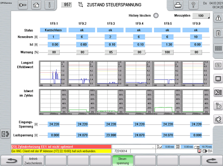Select the Steuerspannung tab
Viewport: 223px width, 166px height.
click(123, 161)
